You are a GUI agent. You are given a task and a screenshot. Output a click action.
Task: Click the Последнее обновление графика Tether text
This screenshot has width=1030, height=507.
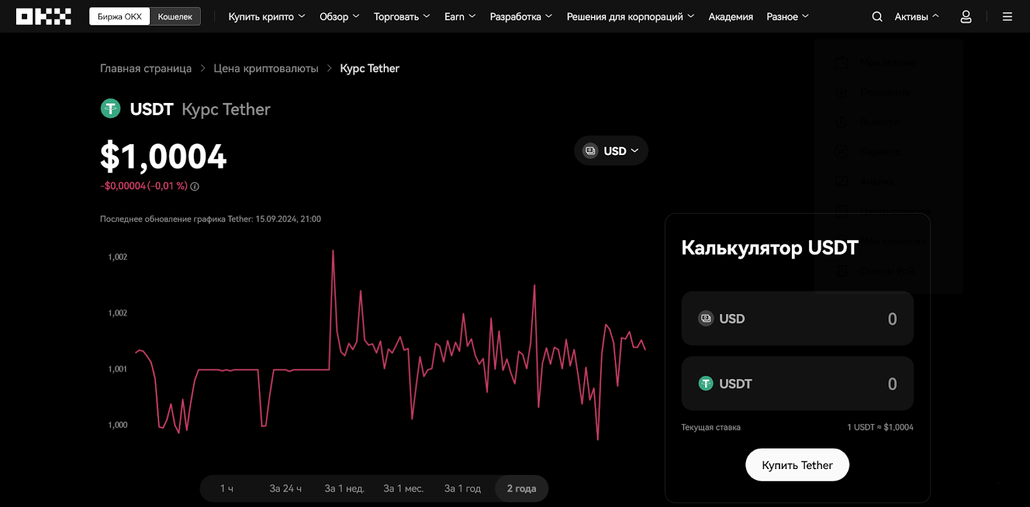click(x=211, y=219)
